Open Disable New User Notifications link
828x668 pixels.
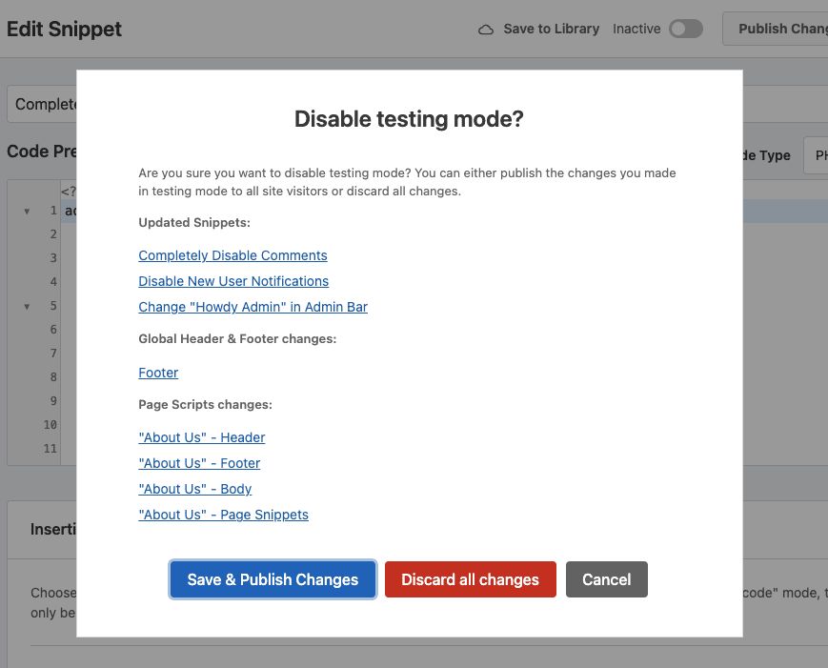pos(233,281)
